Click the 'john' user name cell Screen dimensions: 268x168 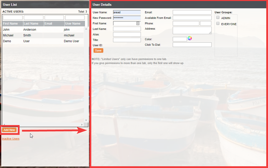pos(67,30)
